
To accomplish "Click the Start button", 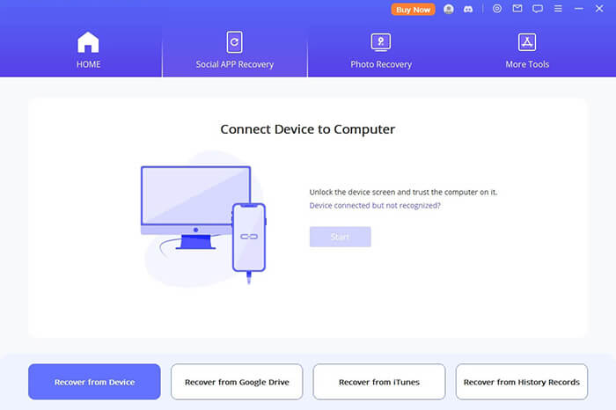I will pos(341,237).
